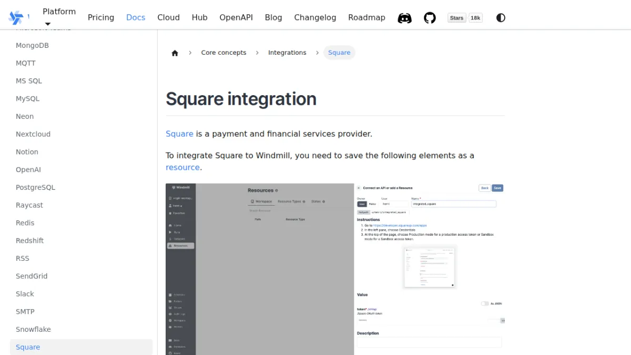The width and height of the screenshot is (631, 355).
Task: Open Nextcloud in the sidebar
Action: (82, 134)
